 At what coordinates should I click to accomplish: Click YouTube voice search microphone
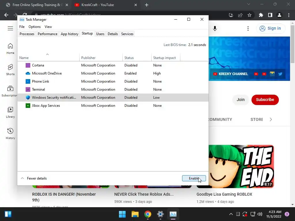coord(215,28)
